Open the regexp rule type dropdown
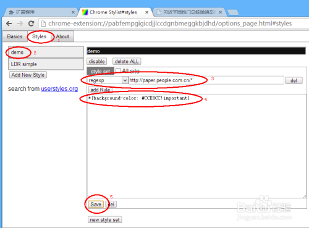This screenshot has height=228, width=309. (108, 80)
